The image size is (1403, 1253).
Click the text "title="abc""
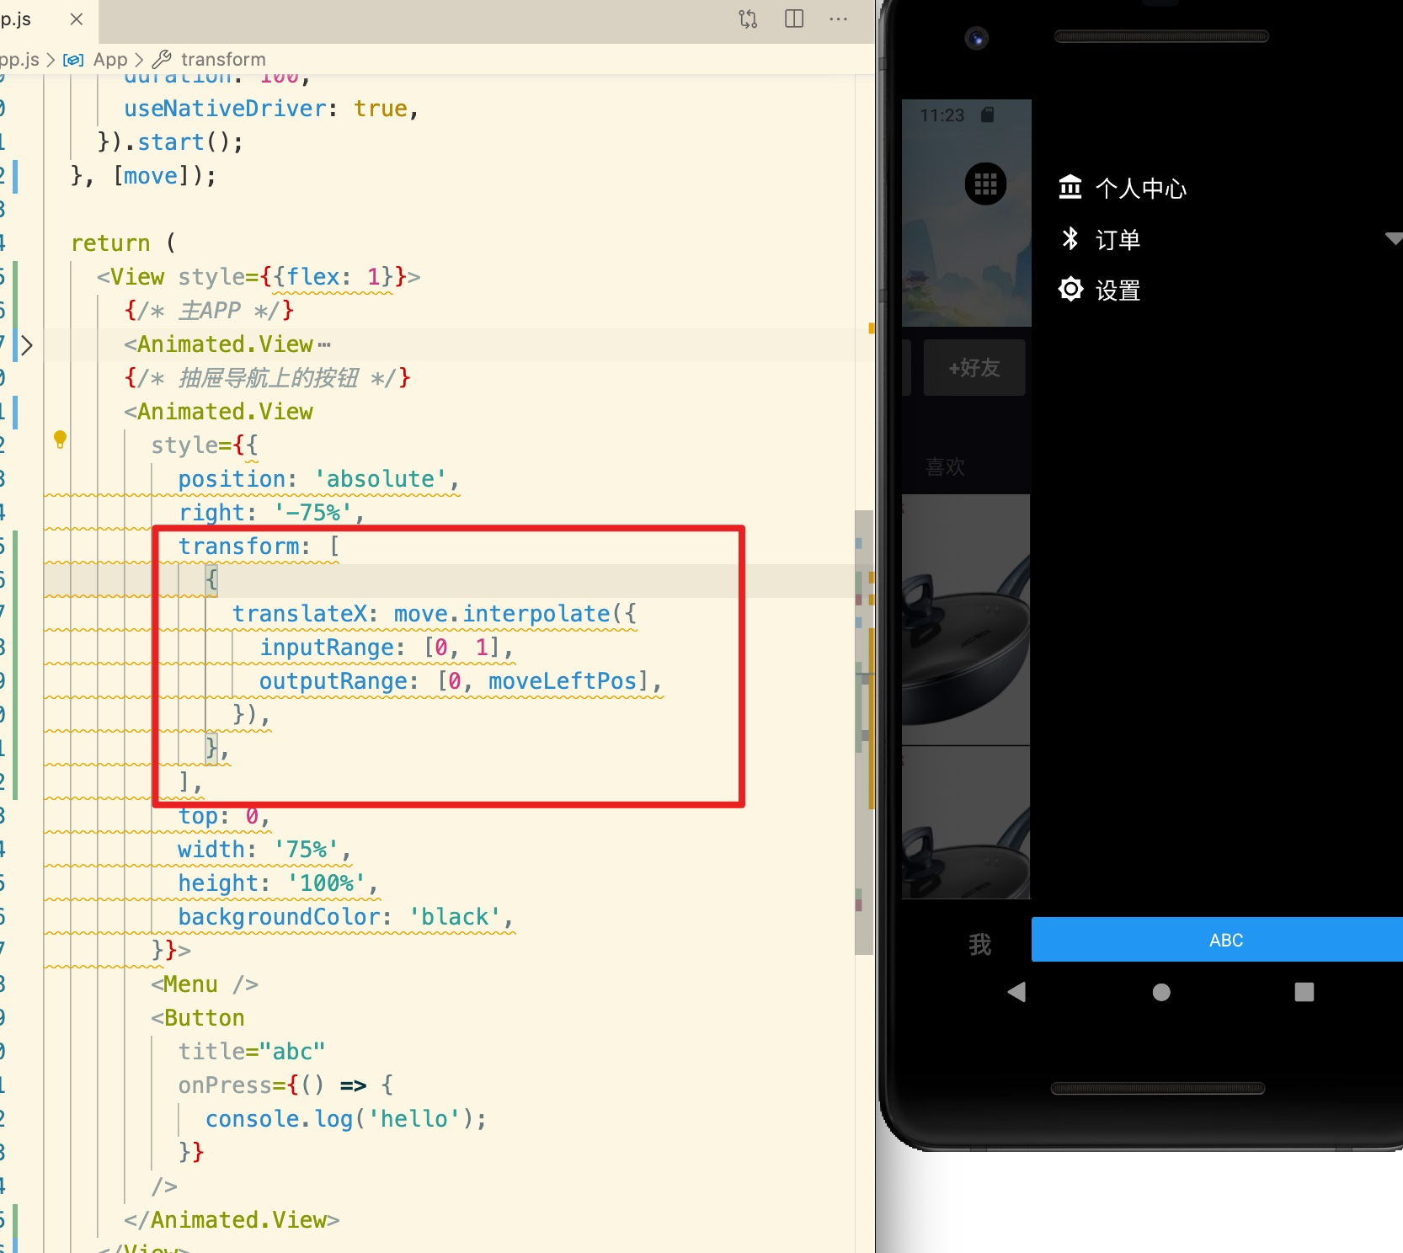click(252, 1052)
